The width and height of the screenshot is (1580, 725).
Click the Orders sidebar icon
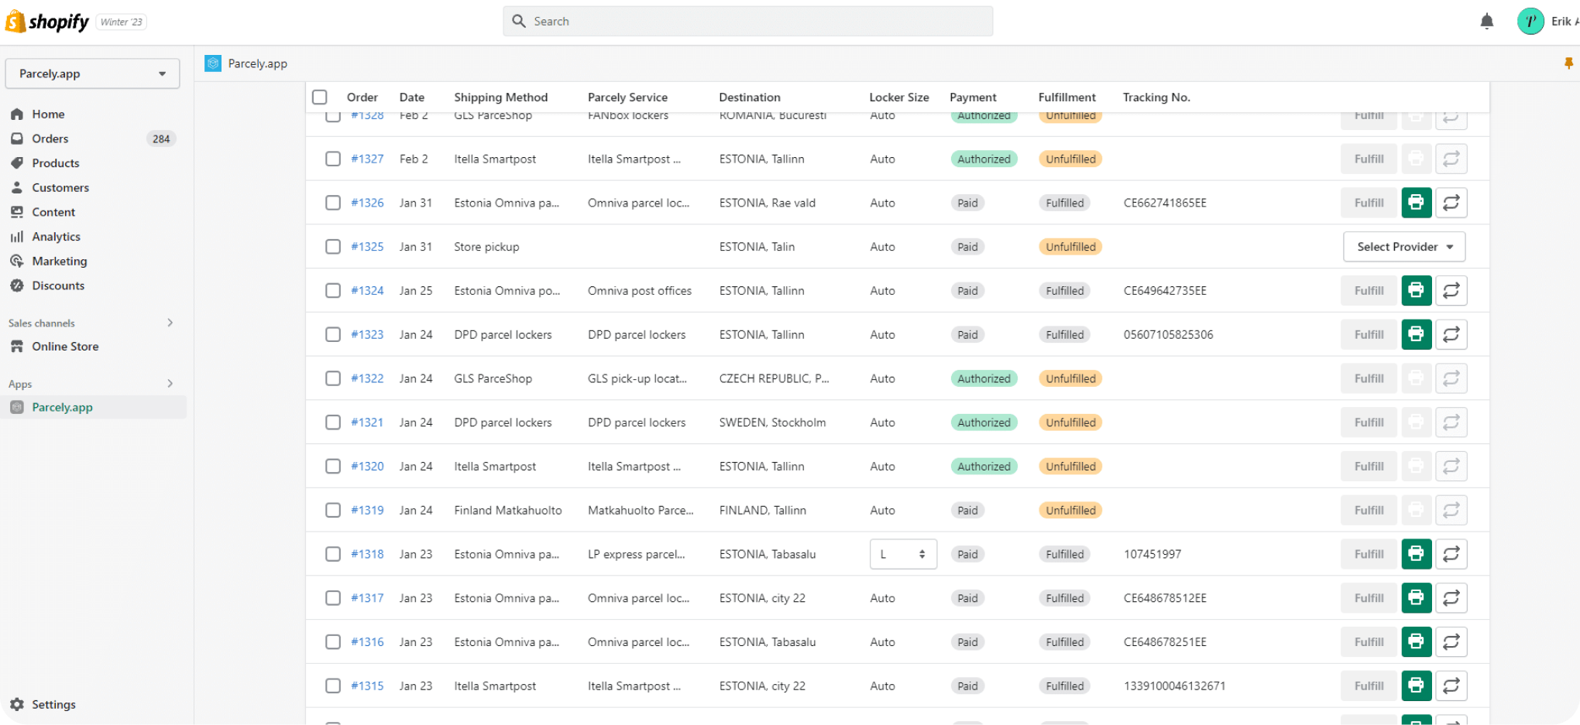17,139
